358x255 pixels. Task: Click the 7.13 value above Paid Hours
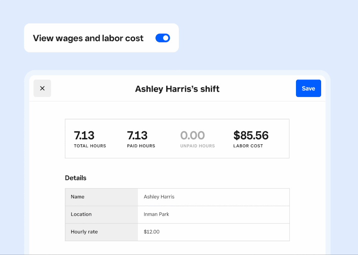click(x=137, y=135)
